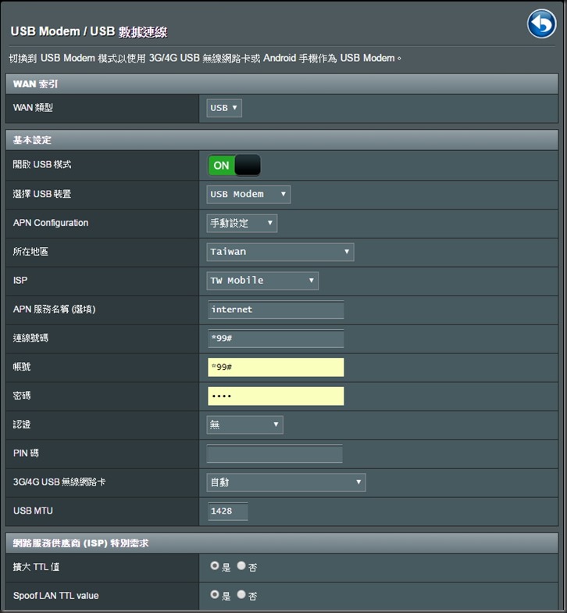
Task: Open the 所在地區 Taiwan dropdown
Action: coord(280,252)
